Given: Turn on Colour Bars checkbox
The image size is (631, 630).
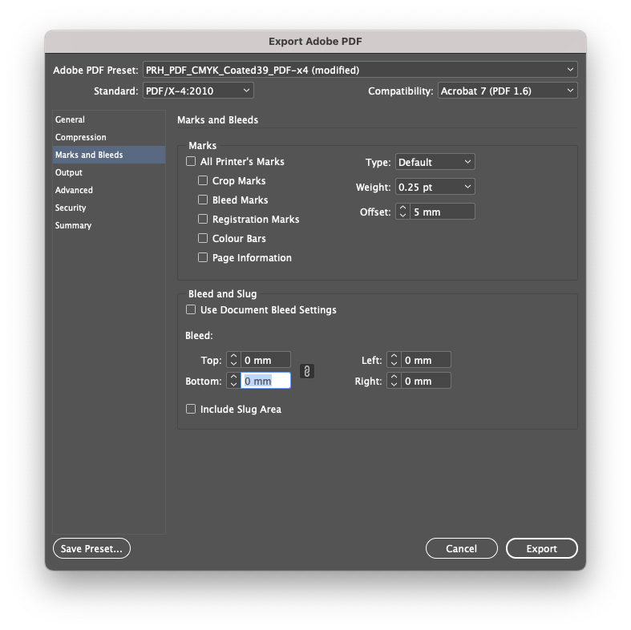Looking at the screenshot, I should coord(203,238).
